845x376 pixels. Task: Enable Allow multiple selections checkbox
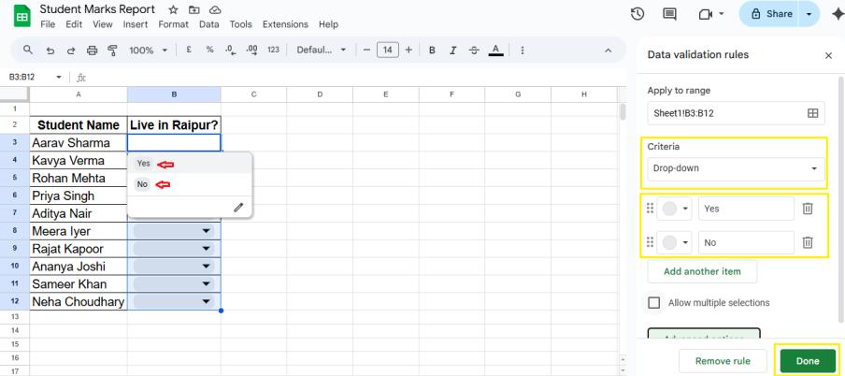(x=653, y=303)
